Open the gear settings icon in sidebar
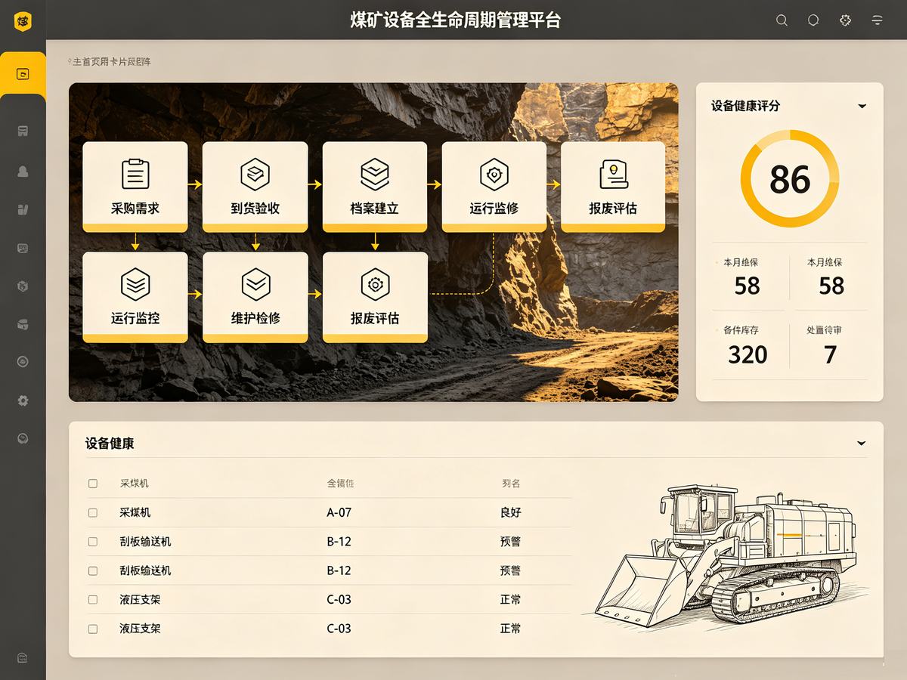 click(23, 400)
